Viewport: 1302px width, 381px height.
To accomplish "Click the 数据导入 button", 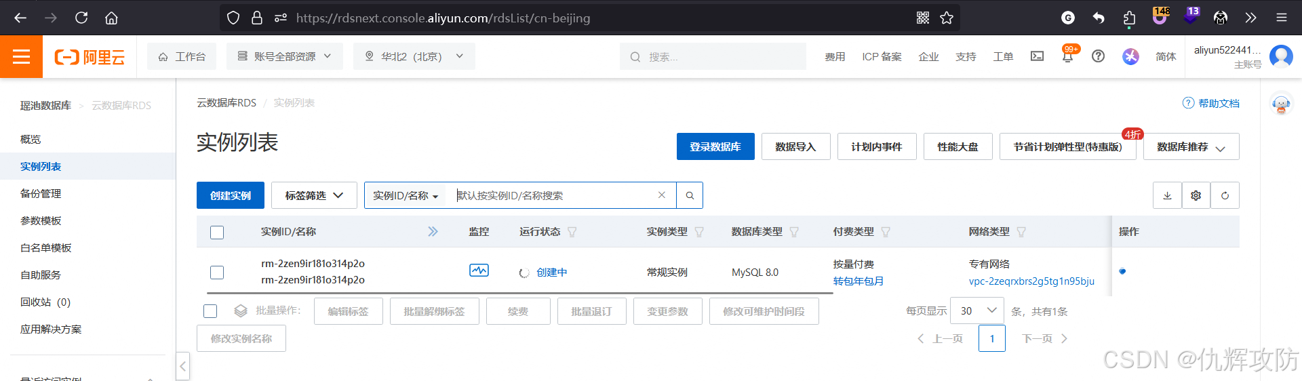I will (796, 146).
